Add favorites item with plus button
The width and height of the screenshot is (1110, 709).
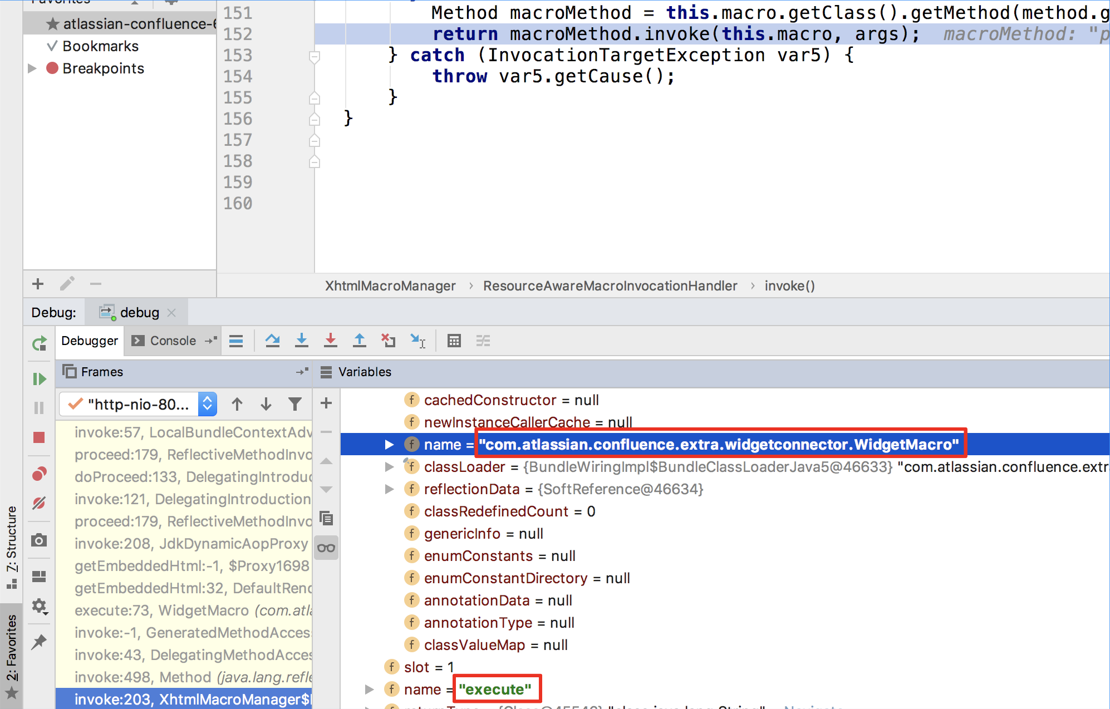38,284
